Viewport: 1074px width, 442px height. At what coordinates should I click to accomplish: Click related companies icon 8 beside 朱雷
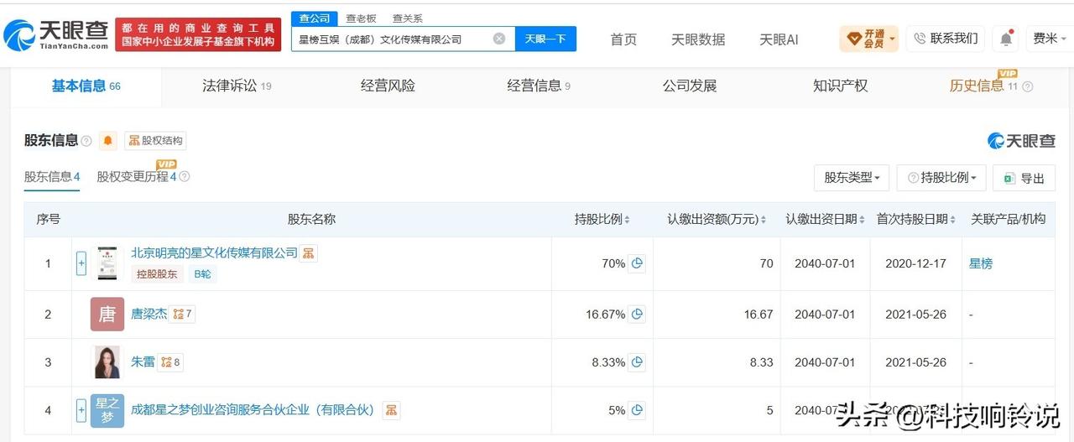170,362
